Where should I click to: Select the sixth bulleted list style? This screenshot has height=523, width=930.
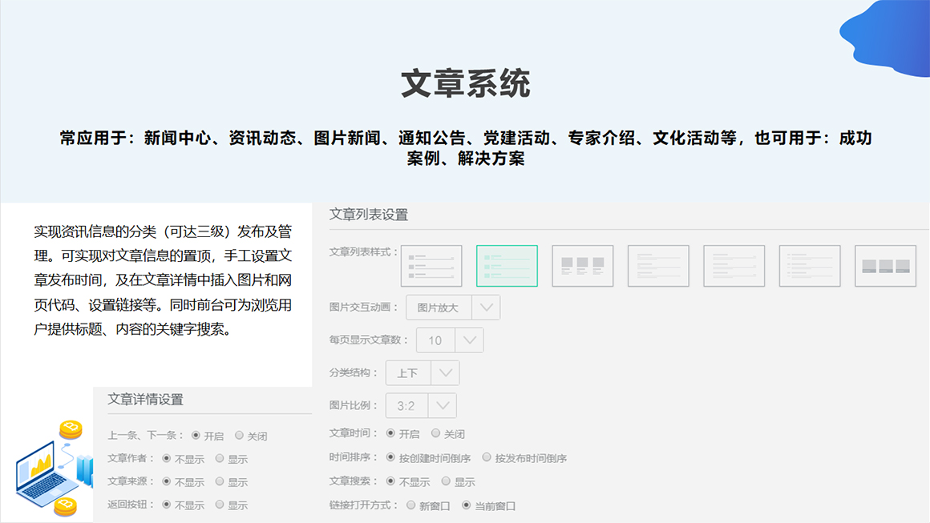810,266
